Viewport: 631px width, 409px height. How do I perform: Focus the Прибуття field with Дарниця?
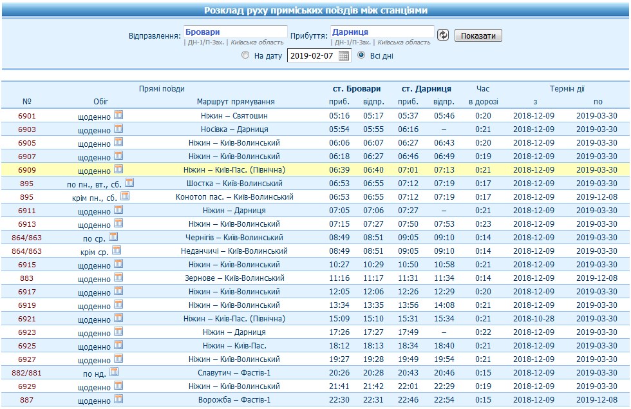(382, 32)
